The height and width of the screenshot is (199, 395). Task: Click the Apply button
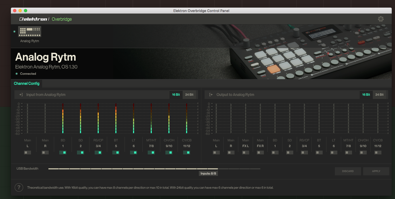coord(376,171)
